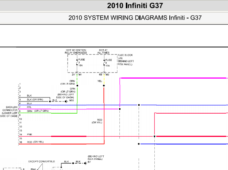228x170 pixels.
Task: Click "GRN (OR LT GRN)" label on pin 8
Action: click(38, 111)
